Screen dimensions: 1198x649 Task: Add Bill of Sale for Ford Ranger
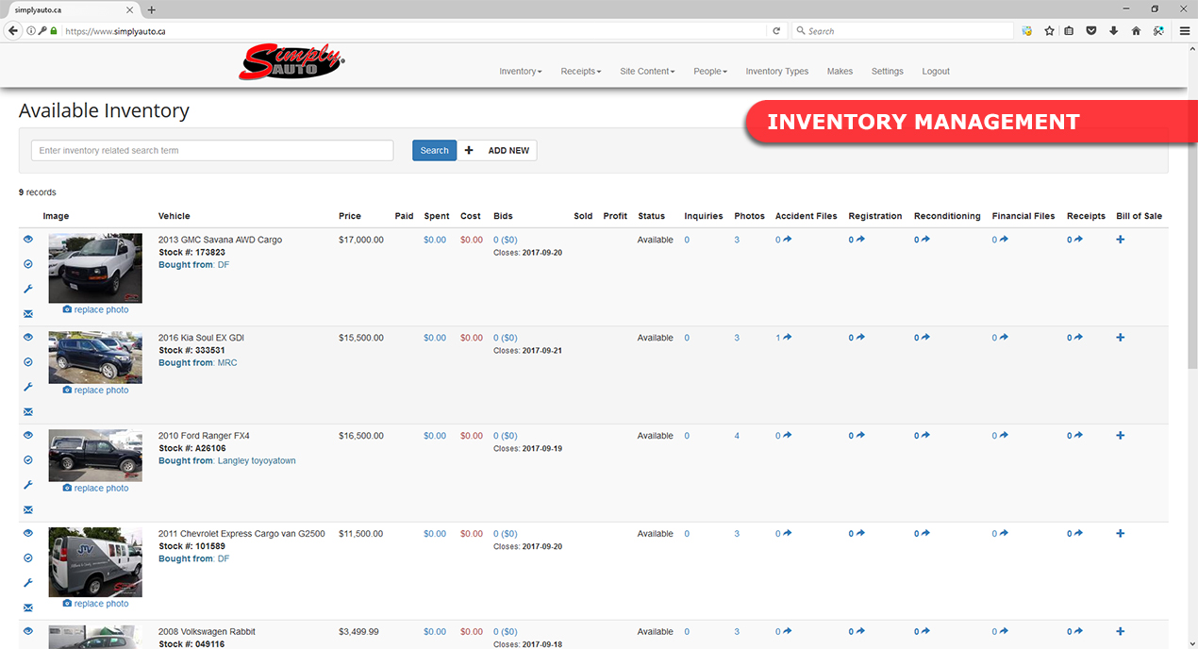(x=1121, y=436)
